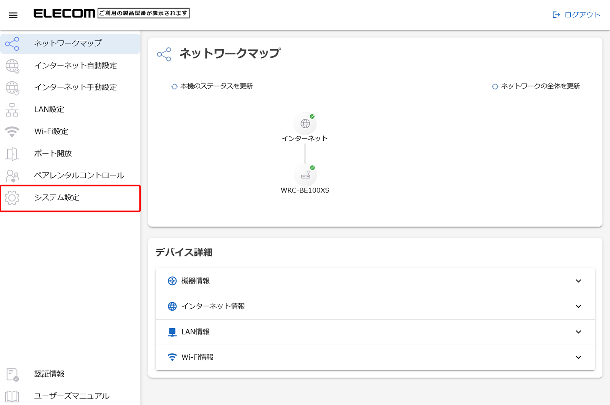The height and width of the screenshot is (405, 610).
Task: Open インターネット自動設定 menu item
Action: point(75,65)
